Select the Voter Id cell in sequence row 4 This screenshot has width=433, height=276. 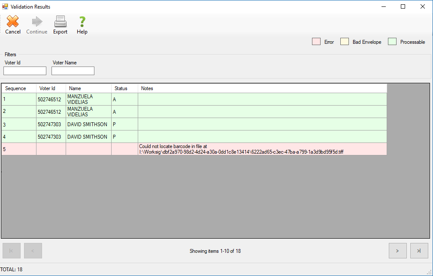51,137
